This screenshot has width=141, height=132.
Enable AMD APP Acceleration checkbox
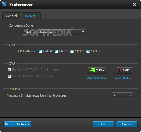click(9, 76)
